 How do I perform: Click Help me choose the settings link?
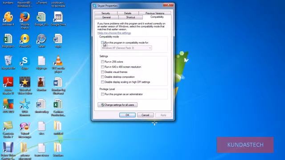[114, 33]
